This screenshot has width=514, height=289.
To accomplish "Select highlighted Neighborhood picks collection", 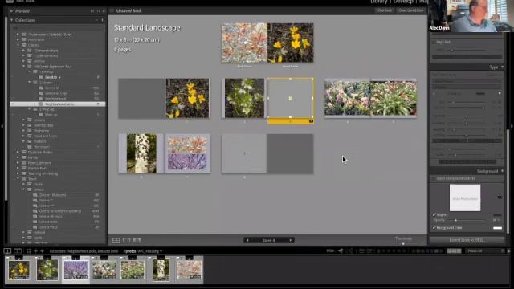I will click(x=58, y=104).
